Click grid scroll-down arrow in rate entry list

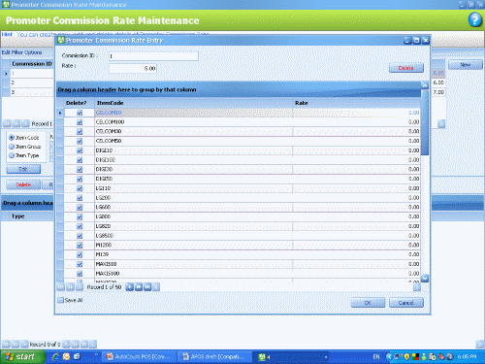click(x=425, y=279)
